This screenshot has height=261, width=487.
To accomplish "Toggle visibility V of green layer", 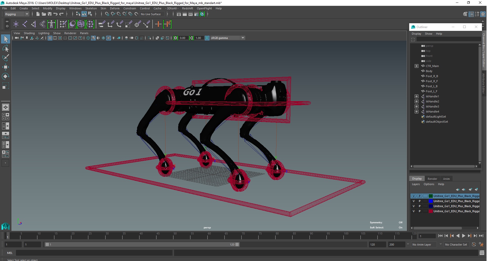I will [414, 196].
